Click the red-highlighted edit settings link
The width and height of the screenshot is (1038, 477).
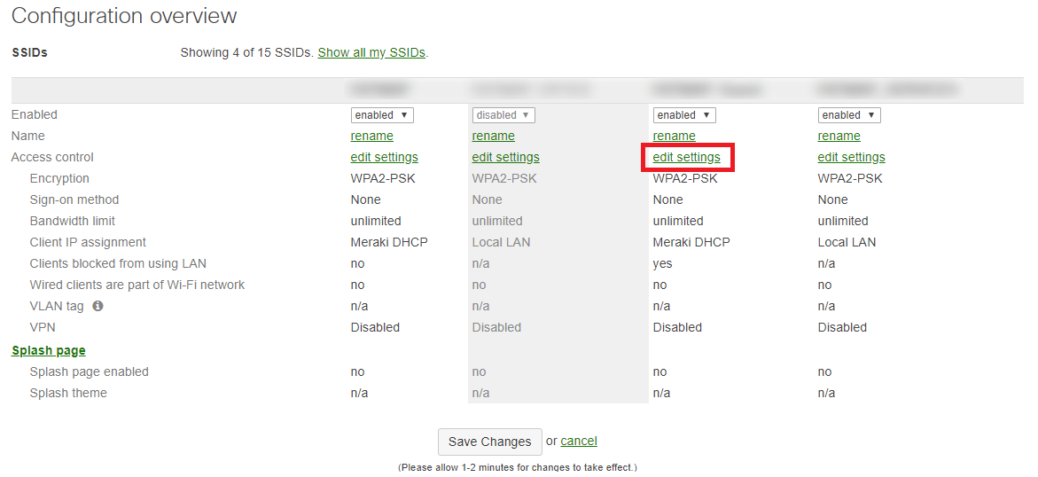click(686, 157)
